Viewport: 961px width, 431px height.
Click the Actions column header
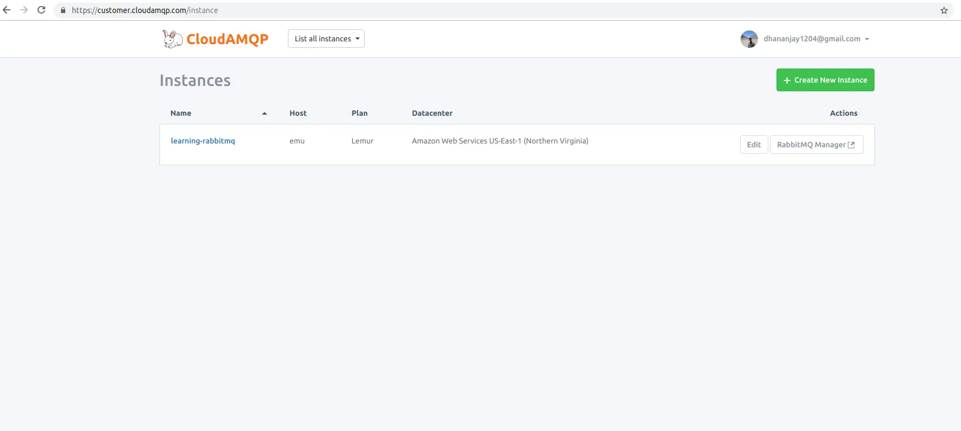pyautogui.click(x=843, y=113)
